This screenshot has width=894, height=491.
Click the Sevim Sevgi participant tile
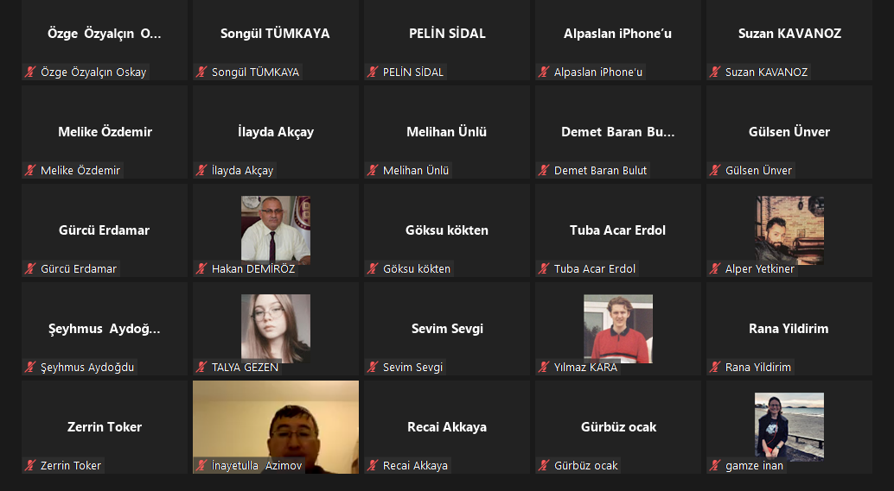pos(447,329)
